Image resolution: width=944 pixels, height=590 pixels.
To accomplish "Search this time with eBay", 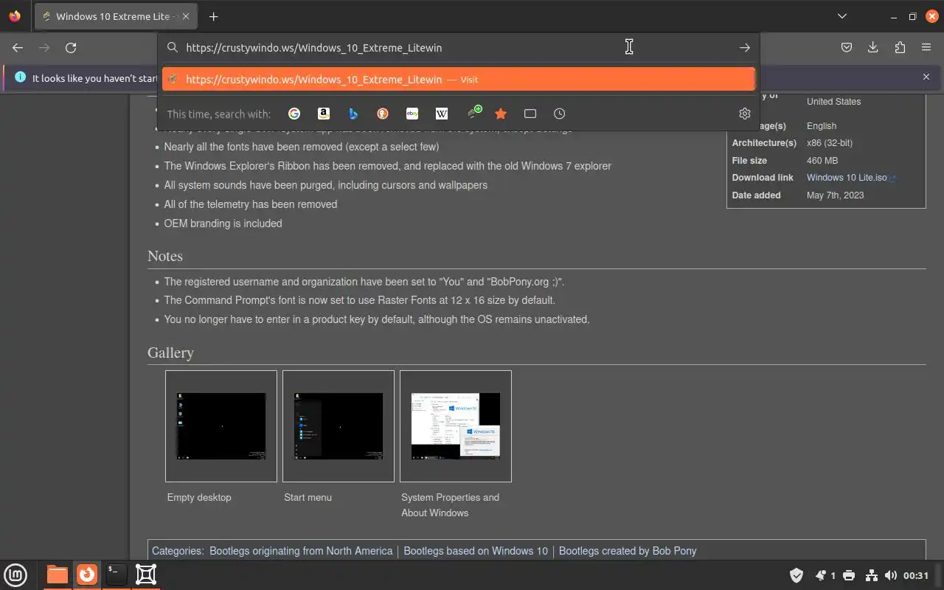I will (412, 114).
